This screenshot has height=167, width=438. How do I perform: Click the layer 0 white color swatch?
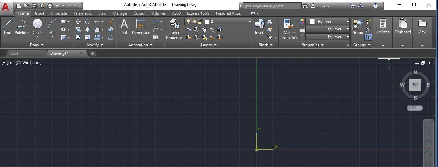click(x=207, y=22)
